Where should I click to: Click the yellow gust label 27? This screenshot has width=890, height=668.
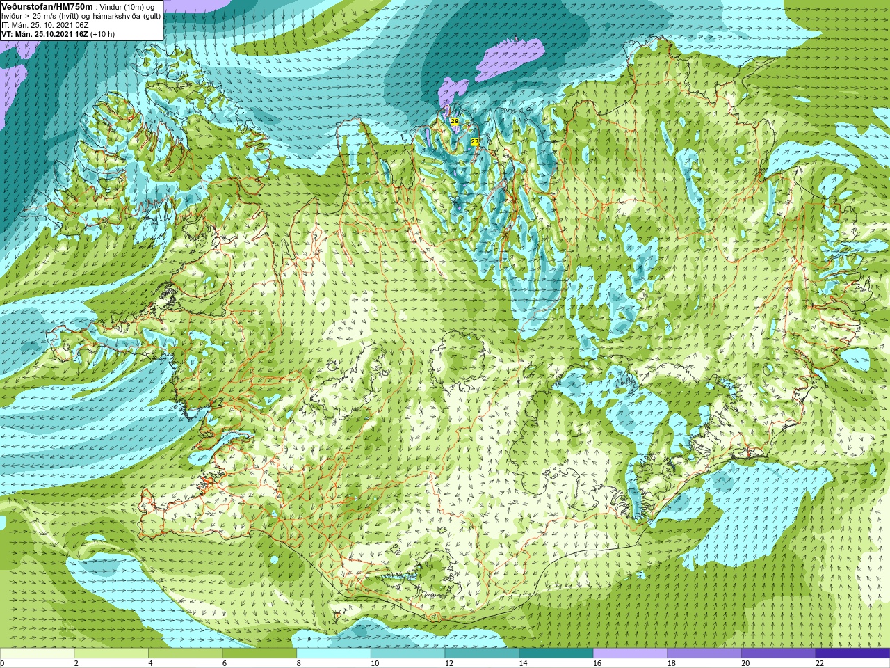click(x=474, y=141)
